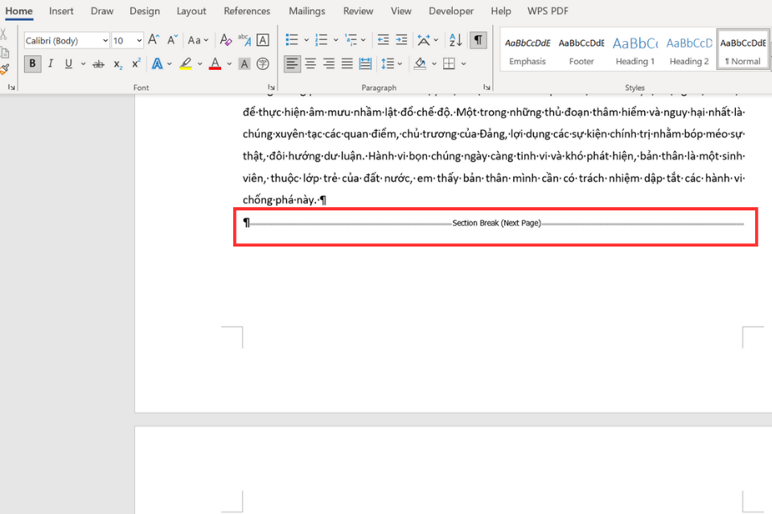Open the font name dropdown
Viewport: 772px width, 514px height.
coord(105,40)
